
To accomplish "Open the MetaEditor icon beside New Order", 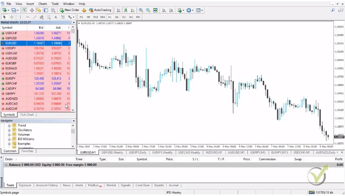I will pos(84,10).
